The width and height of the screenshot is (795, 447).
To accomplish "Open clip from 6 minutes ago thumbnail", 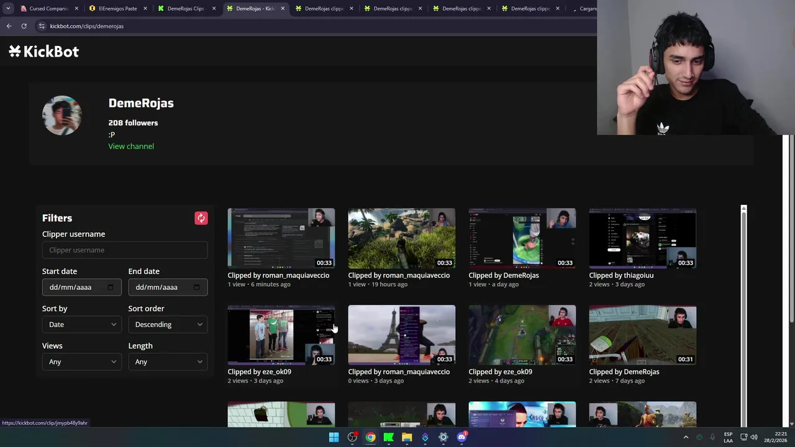I will [x=281, y=238].
